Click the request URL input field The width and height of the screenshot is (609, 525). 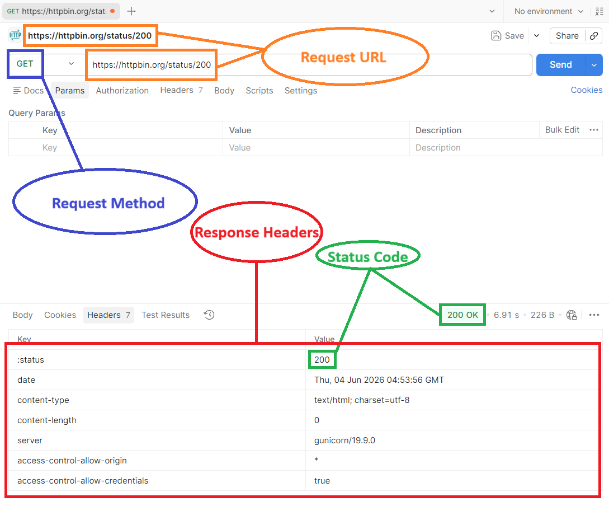pyautogui.click(x=309, y=65)
